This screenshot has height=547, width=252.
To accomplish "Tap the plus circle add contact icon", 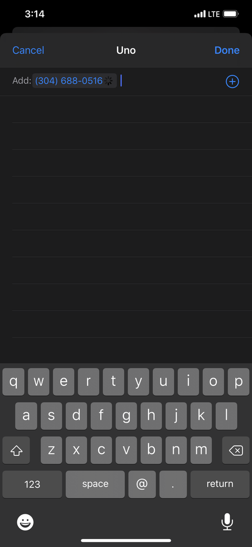I will point(232,82).
